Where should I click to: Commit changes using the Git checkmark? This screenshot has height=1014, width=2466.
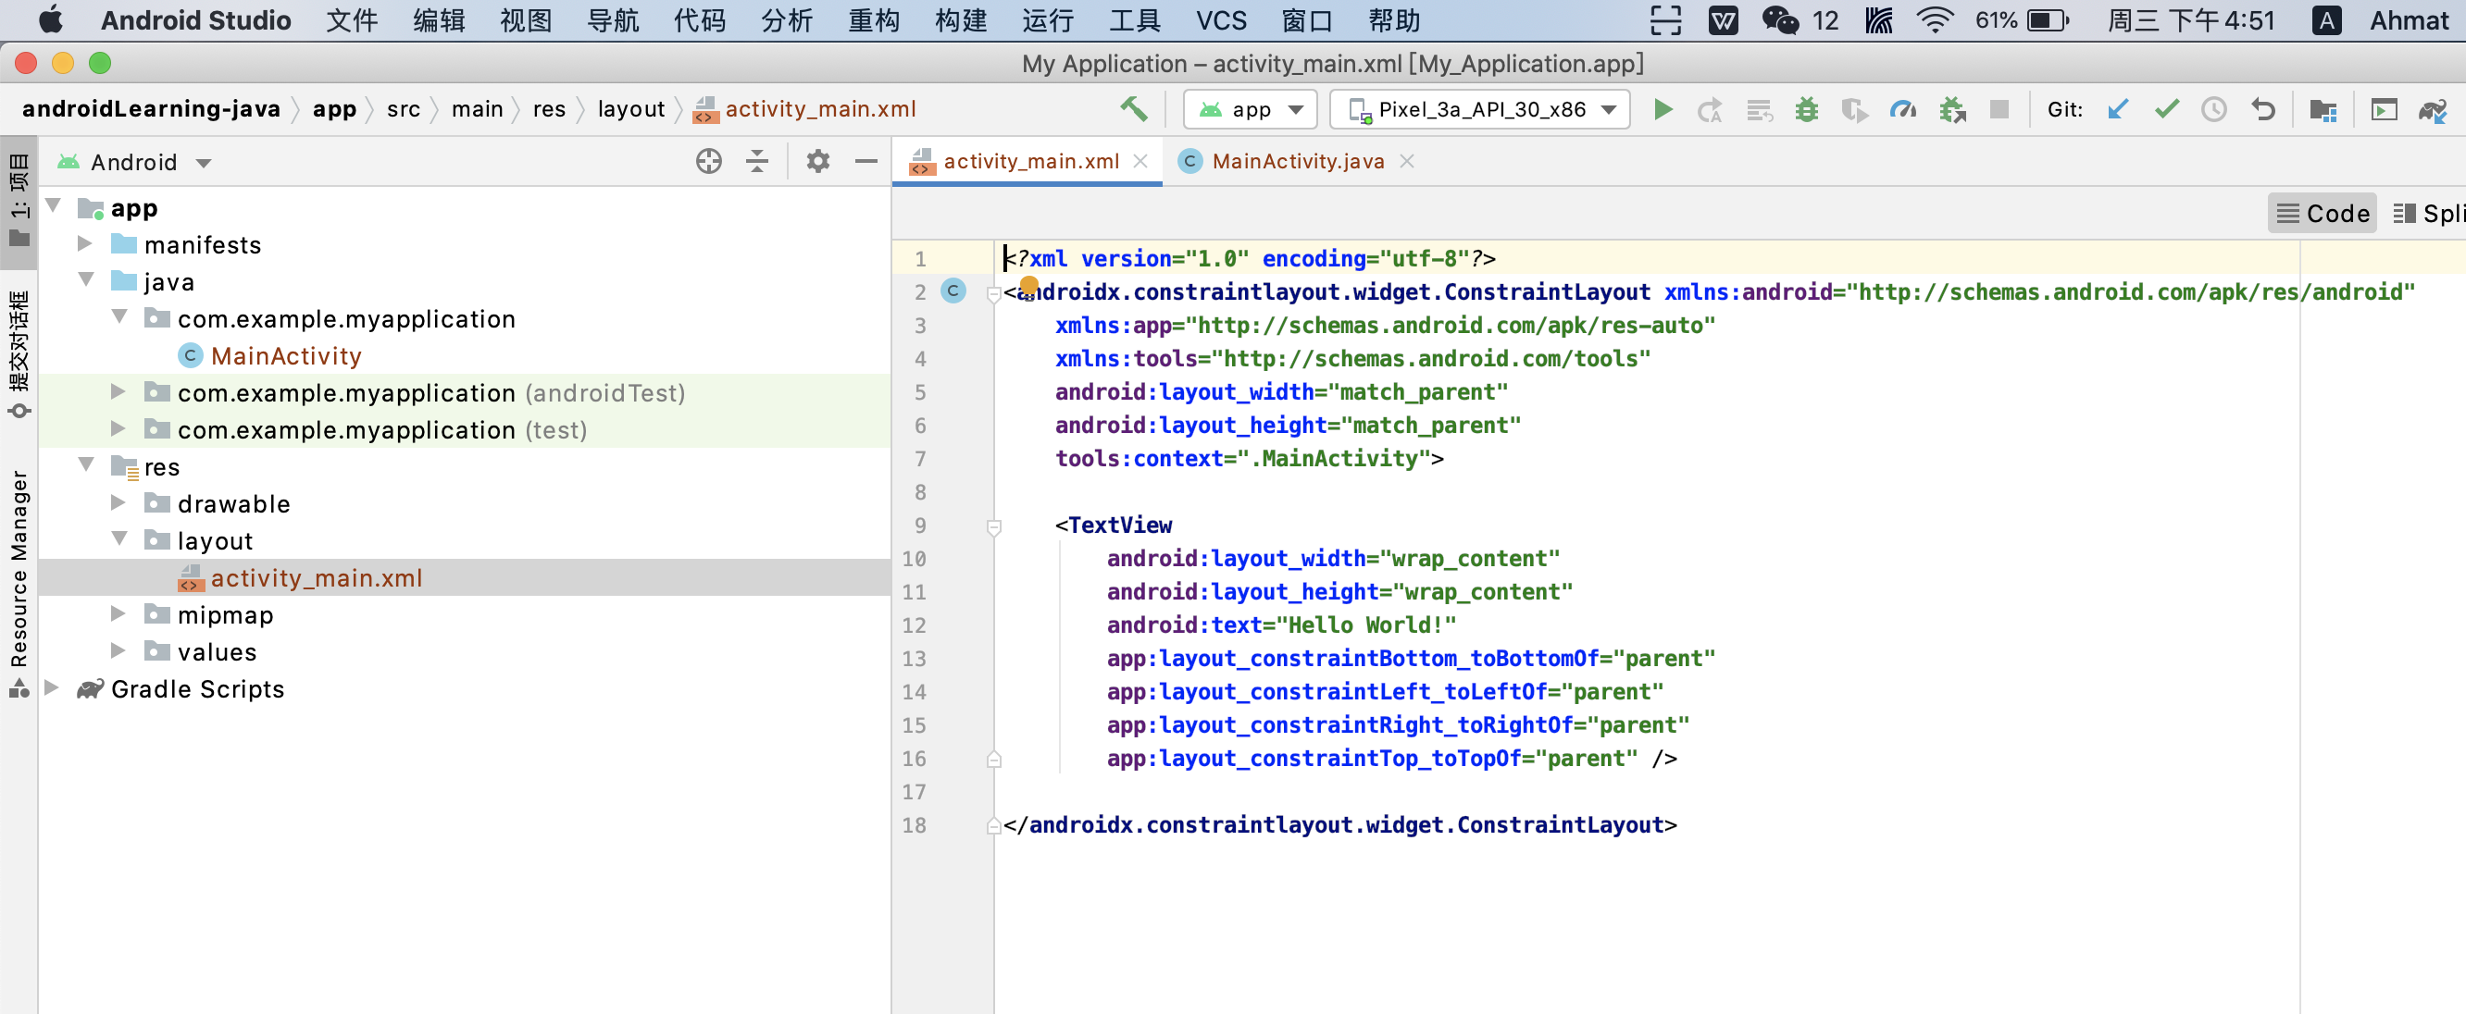pos(2166,109)
